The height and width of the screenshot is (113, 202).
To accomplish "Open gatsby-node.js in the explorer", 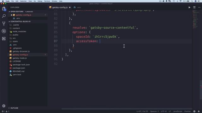I will click(x=20, y=58).
